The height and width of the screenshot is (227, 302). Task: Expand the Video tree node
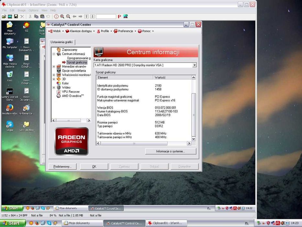(54, 88)
